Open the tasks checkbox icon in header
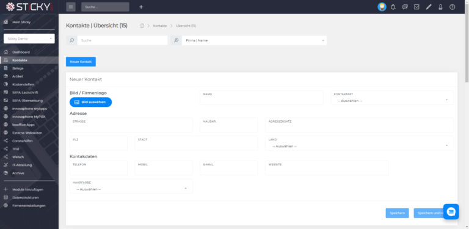469x229 pixels. pyautogui.click(x=416, y=7)
